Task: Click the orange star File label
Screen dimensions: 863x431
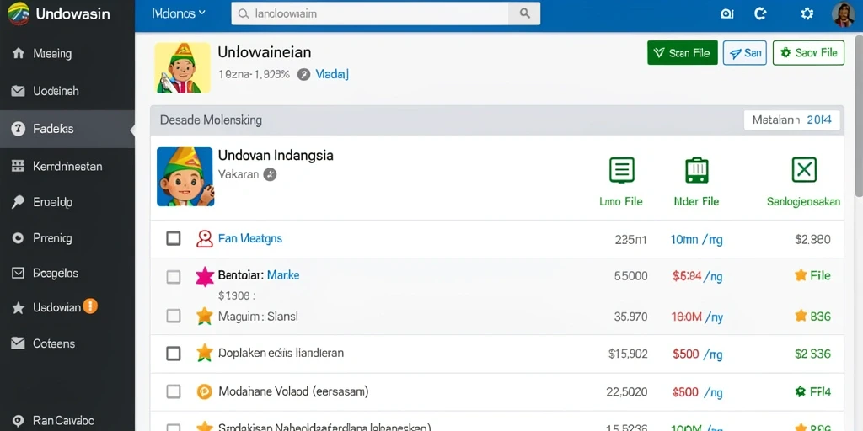Action: [x=812, y=275]
